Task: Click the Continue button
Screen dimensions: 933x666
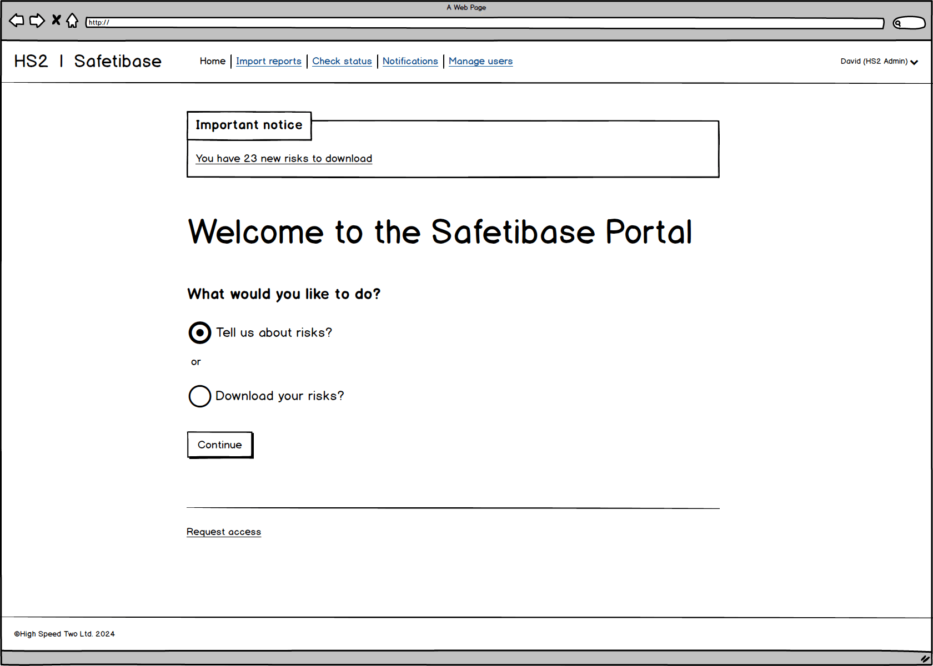Action: point(220,445)
